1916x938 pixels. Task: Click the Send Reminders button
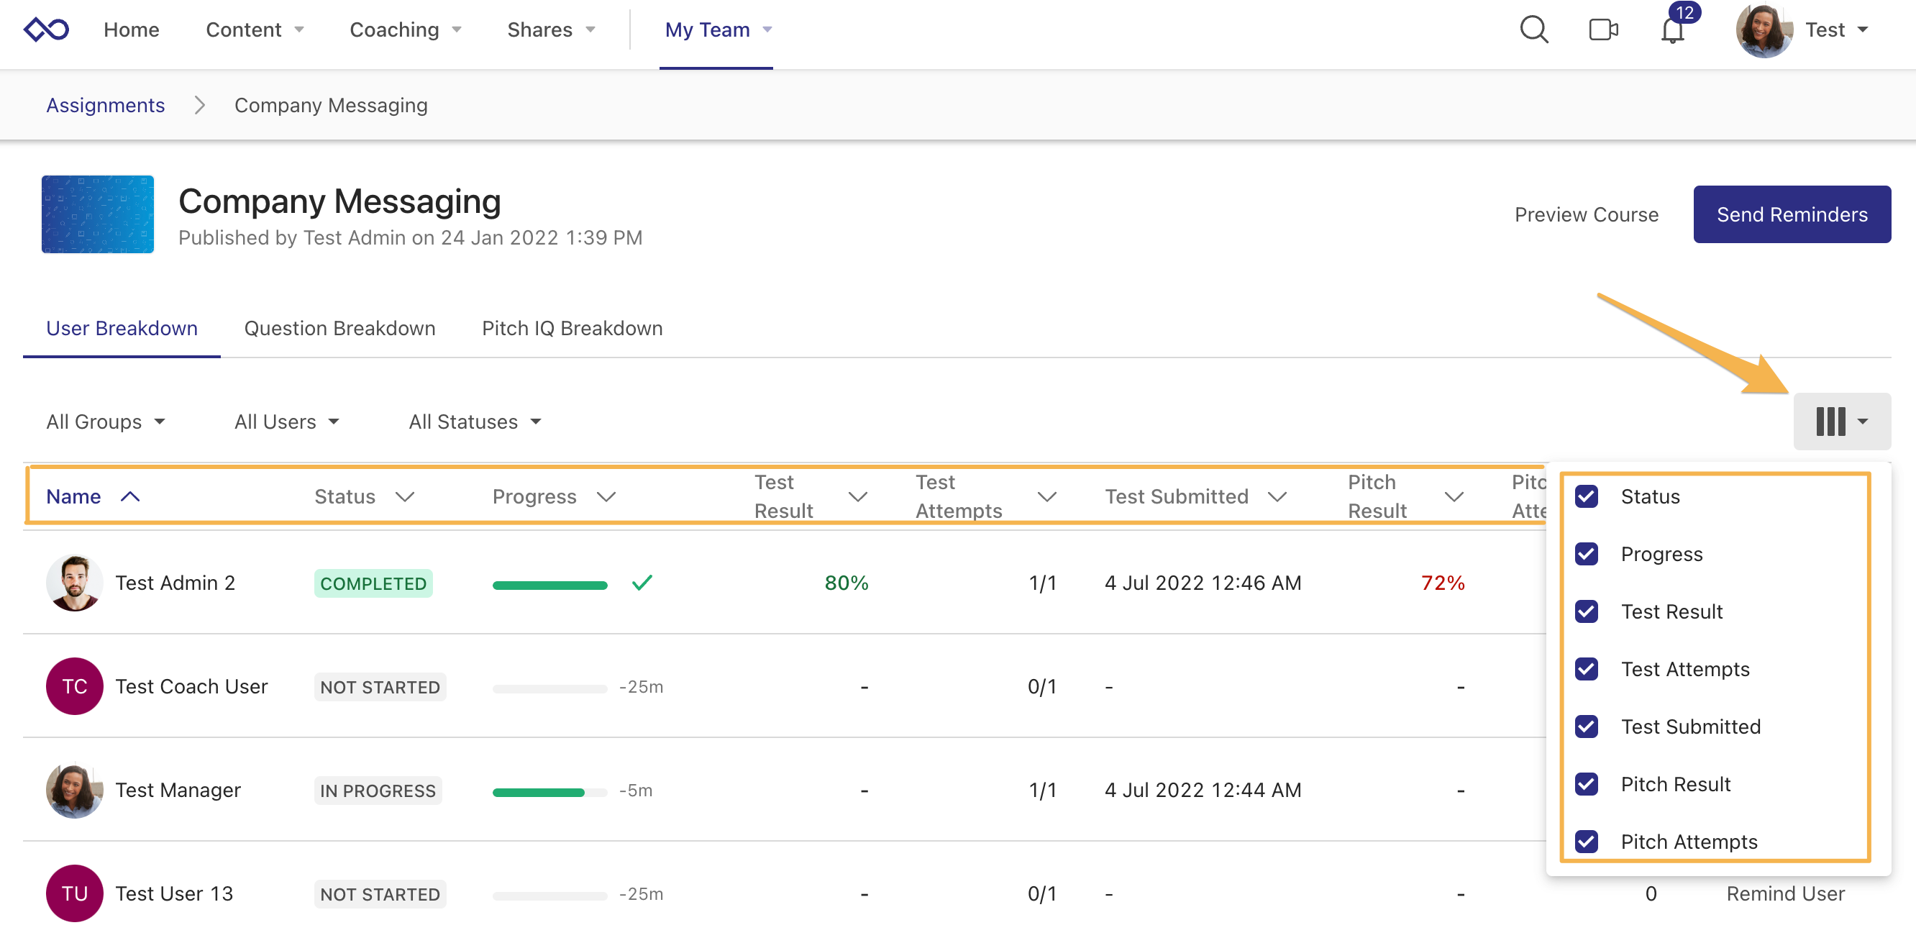pos(1792,214)
